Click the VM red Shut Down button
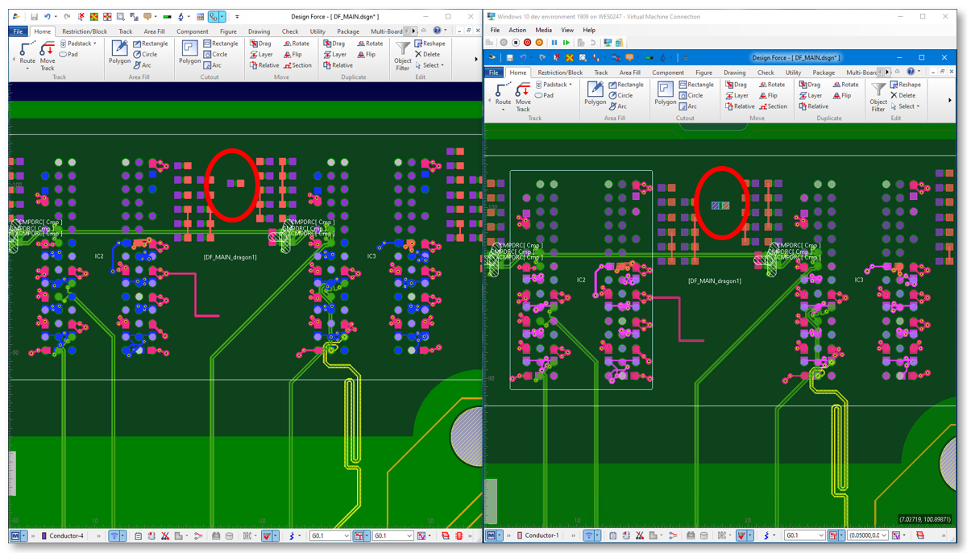Viewport: 967px width, 553px height. 527,42
